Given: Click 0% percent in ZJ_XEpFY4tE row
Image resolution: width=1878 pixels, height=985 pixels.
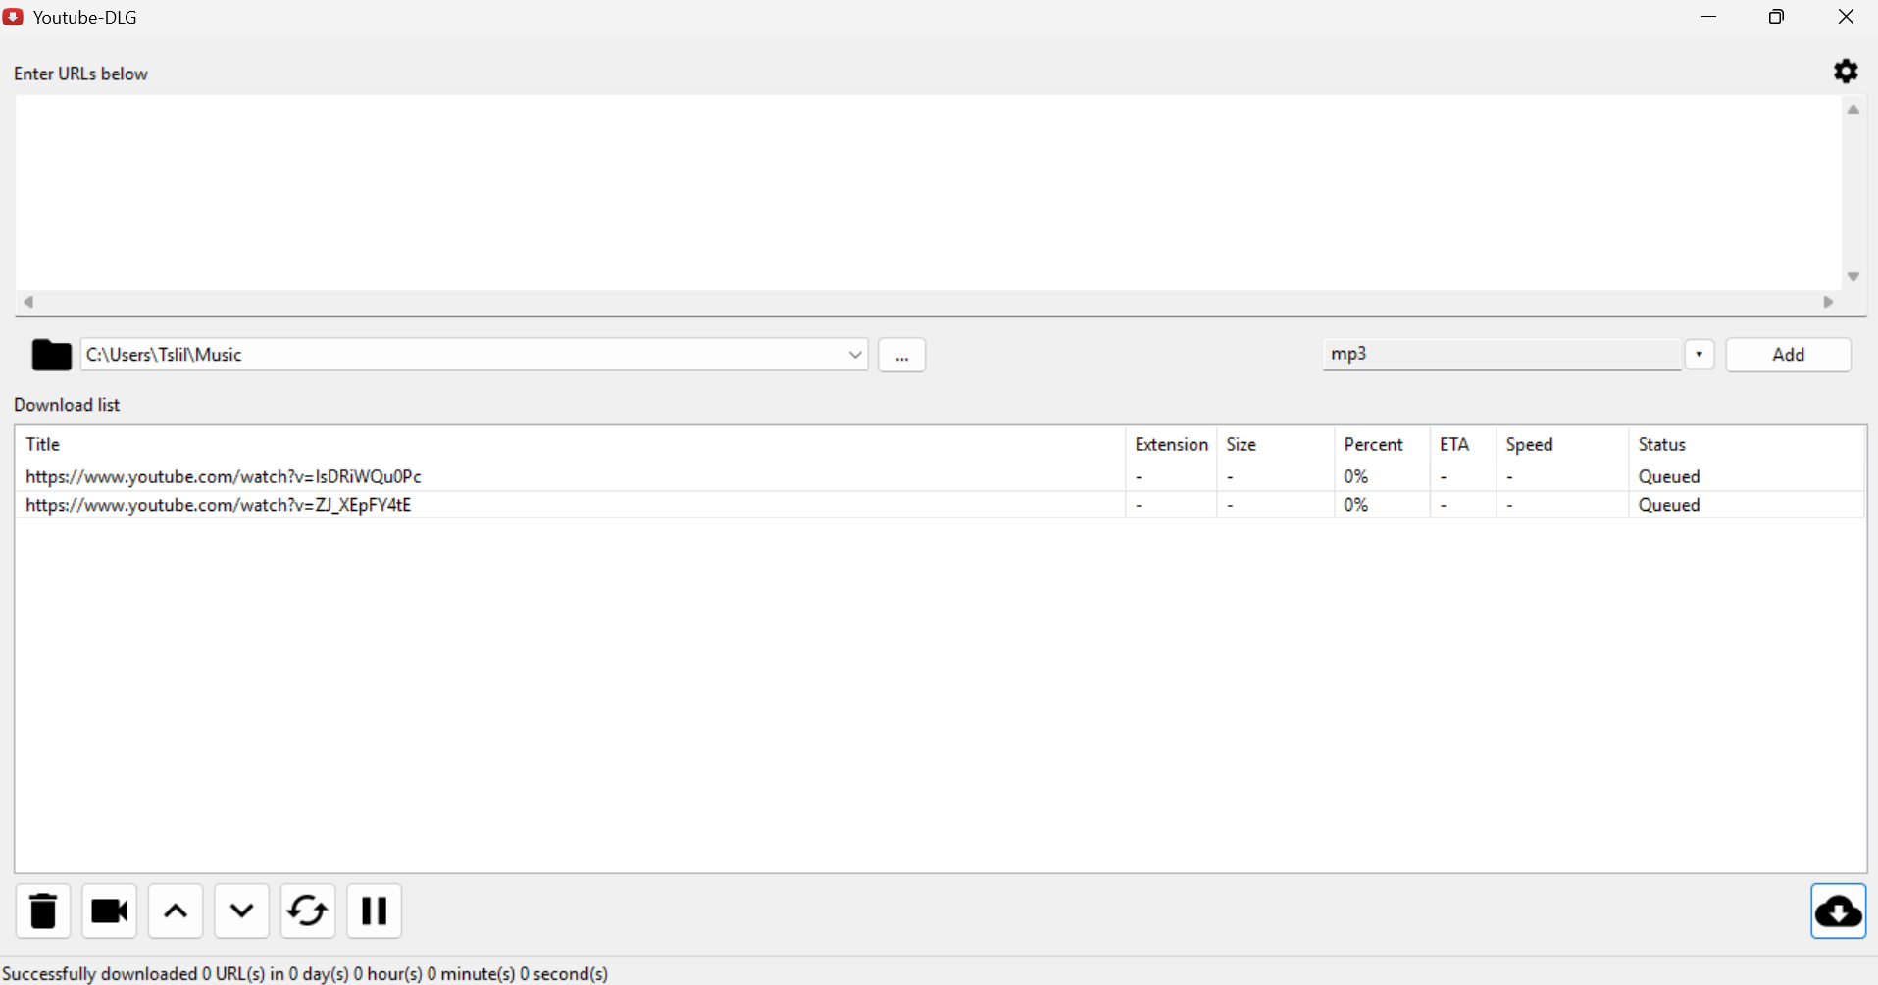Looking at the screenshot, I should coord(1356,505).
